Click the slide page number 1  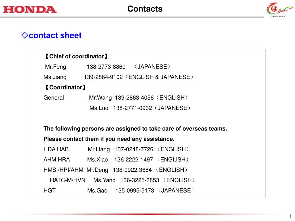290,216
